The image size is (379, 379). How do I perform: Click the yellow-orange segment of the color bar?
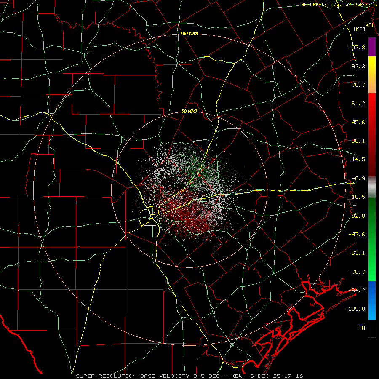372,75
